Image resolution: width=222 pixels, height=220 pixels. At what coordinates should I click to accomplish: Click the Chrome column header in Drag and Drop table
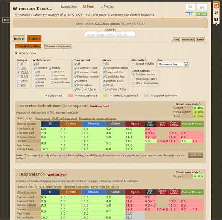click(93, 192)
